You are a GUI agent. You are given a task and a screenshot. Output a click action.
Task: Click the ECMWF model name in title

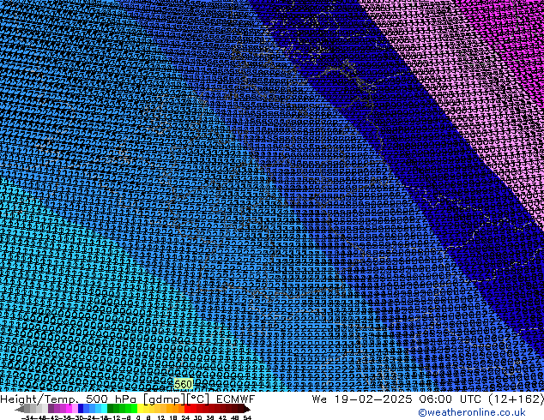tap(236, 399)
